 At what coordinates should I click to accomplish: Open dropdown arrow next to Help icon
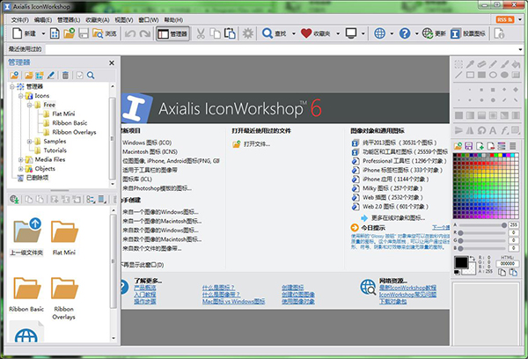[416, 33]
